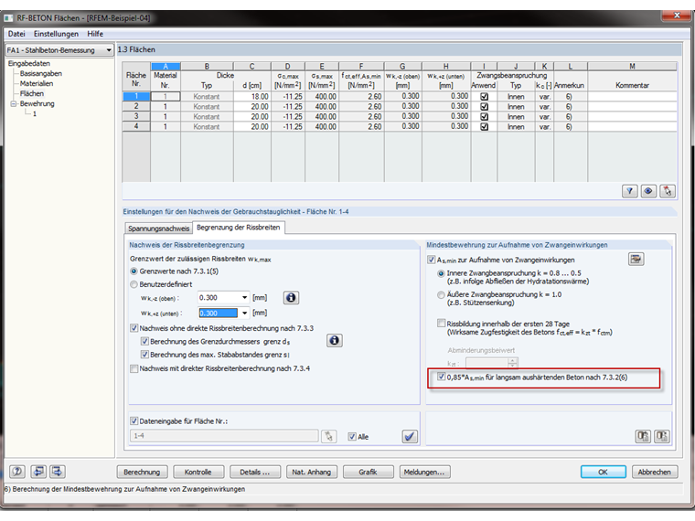Click the Grafik button
This screenshot has width=695, height=521.
(368, 472)
